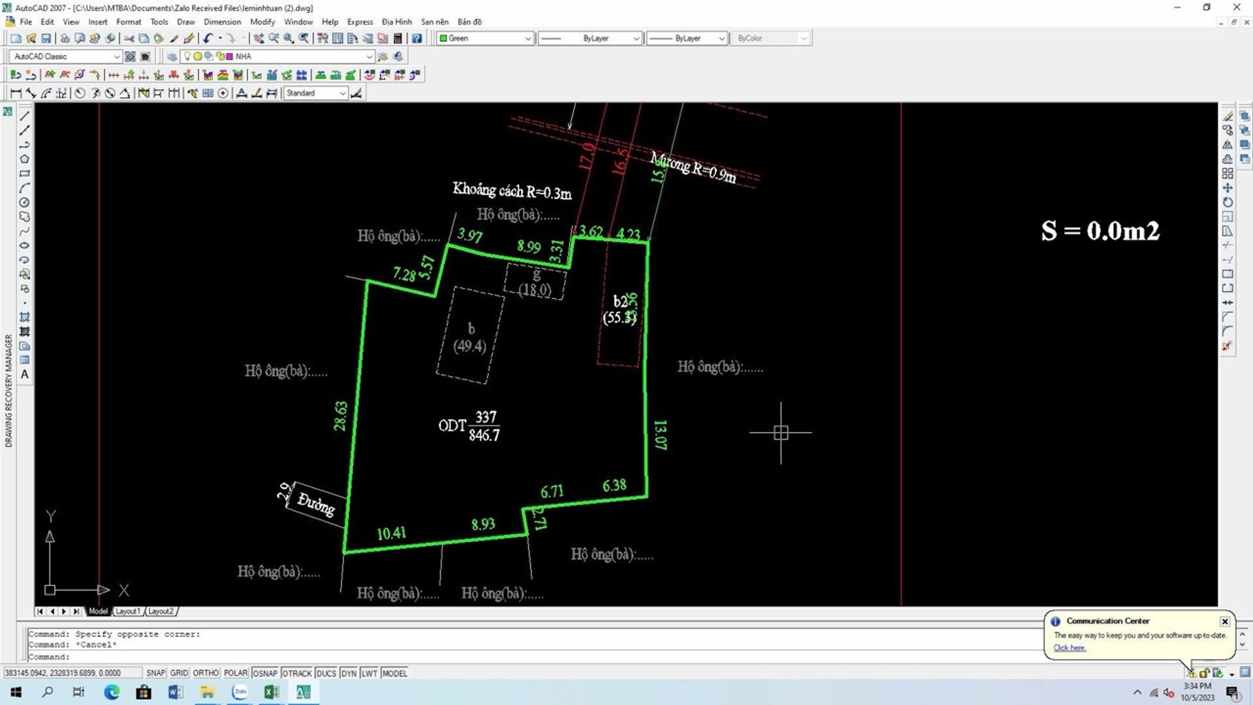The height and width of the screenshot is (705, 1253).
Task: Click the Linear dimension icon
Action: 16,93
